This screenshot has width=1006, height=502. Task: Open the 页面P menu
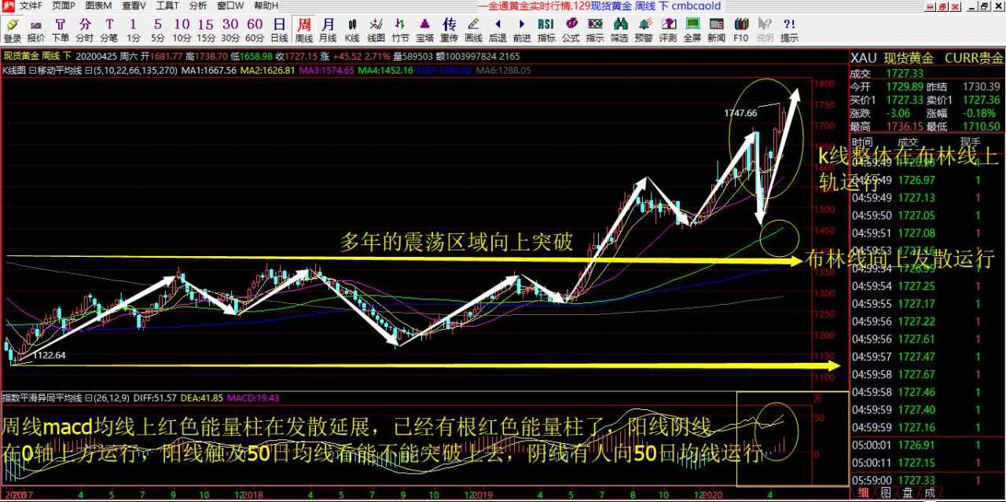[64, 5]
